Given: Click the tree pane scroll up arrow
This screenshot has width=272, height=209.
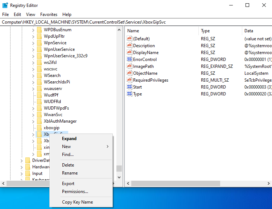Looking at the screenshot, I should (119, 30).
